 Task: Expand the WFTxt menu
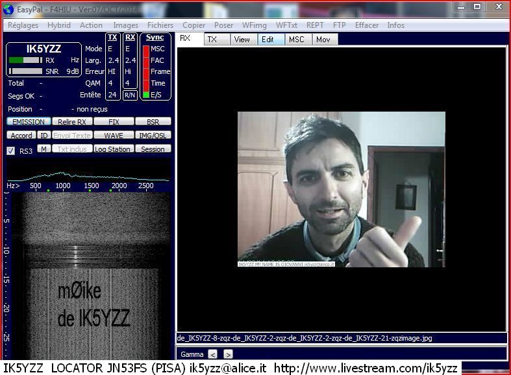[286, 25]
